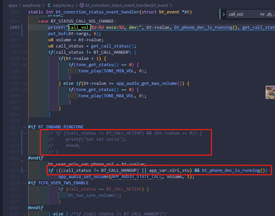Click TONE_MAX_VOL in the tone_play call

(119, 96)
